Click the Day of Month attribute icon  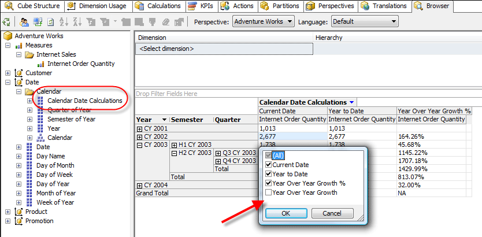point(29,165)
